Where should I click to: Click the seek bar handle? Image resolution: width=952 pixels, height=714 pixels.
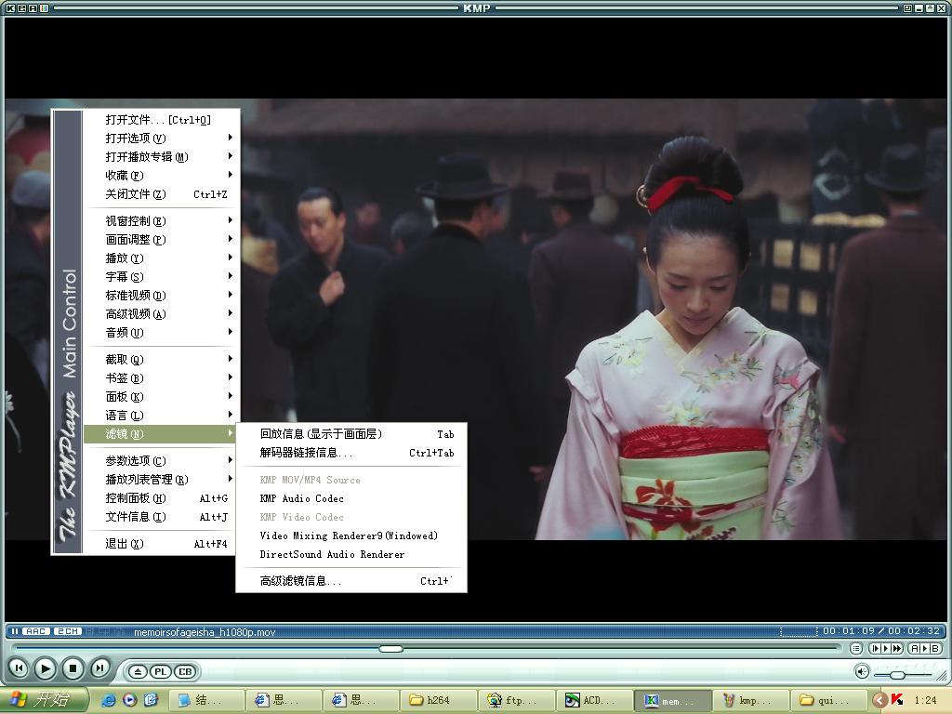(x=391, y=648)
